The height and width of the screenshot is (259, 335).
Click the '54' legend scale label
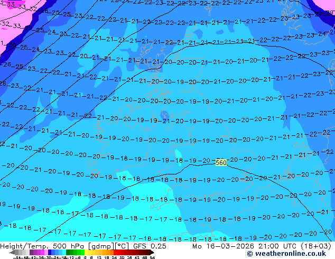pos(152,257)
